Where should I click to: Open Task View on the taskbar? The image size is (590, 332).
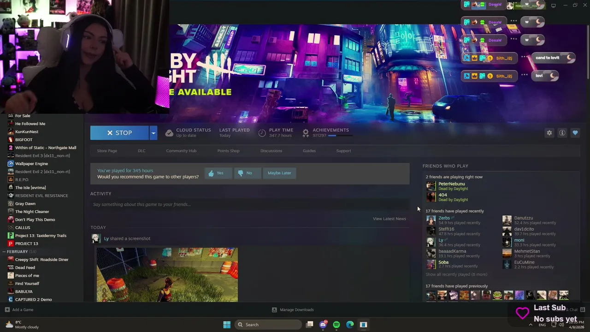[x=310, y=325]
